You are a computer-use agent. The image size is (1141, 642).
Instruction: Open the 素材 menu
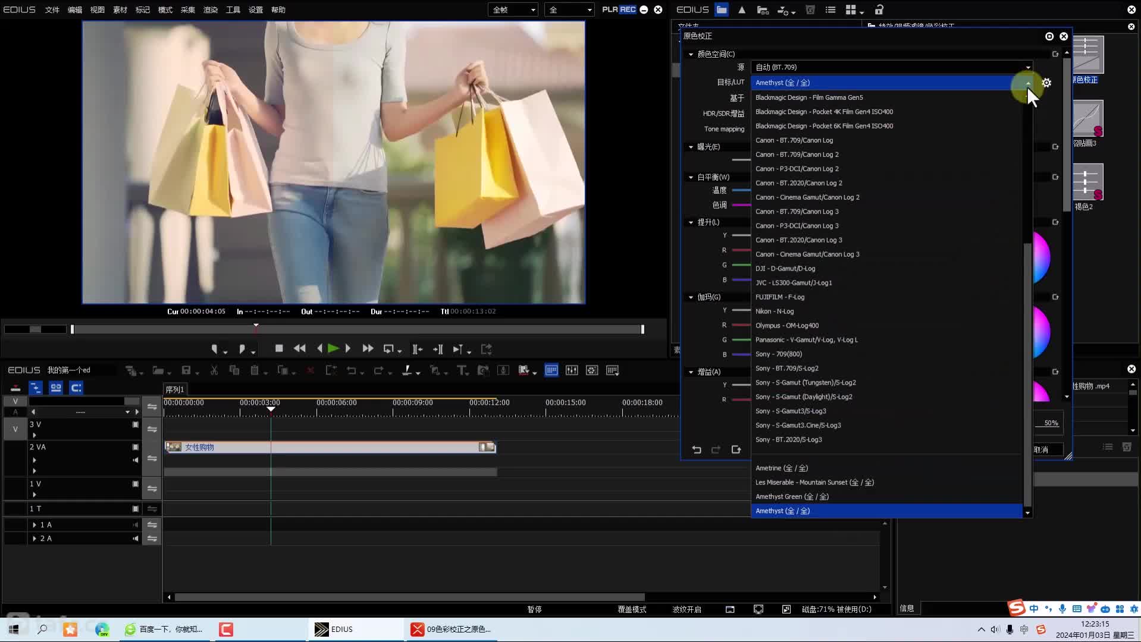point(120,10)
